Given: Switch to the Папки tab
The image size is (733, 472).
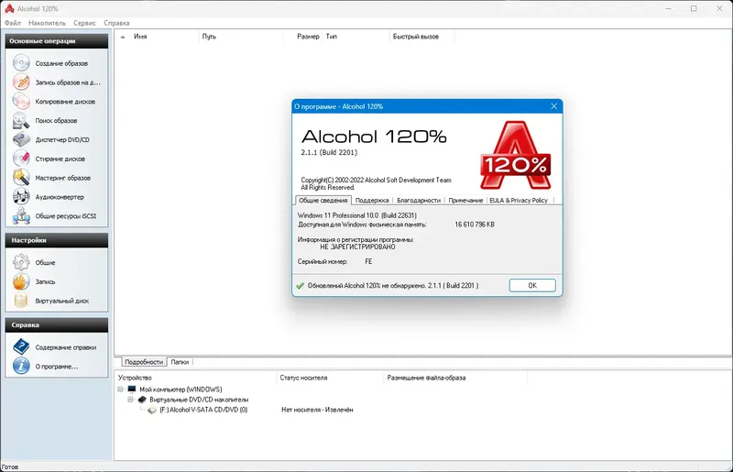Looking at the screenshot, I should tap(180, 362).
